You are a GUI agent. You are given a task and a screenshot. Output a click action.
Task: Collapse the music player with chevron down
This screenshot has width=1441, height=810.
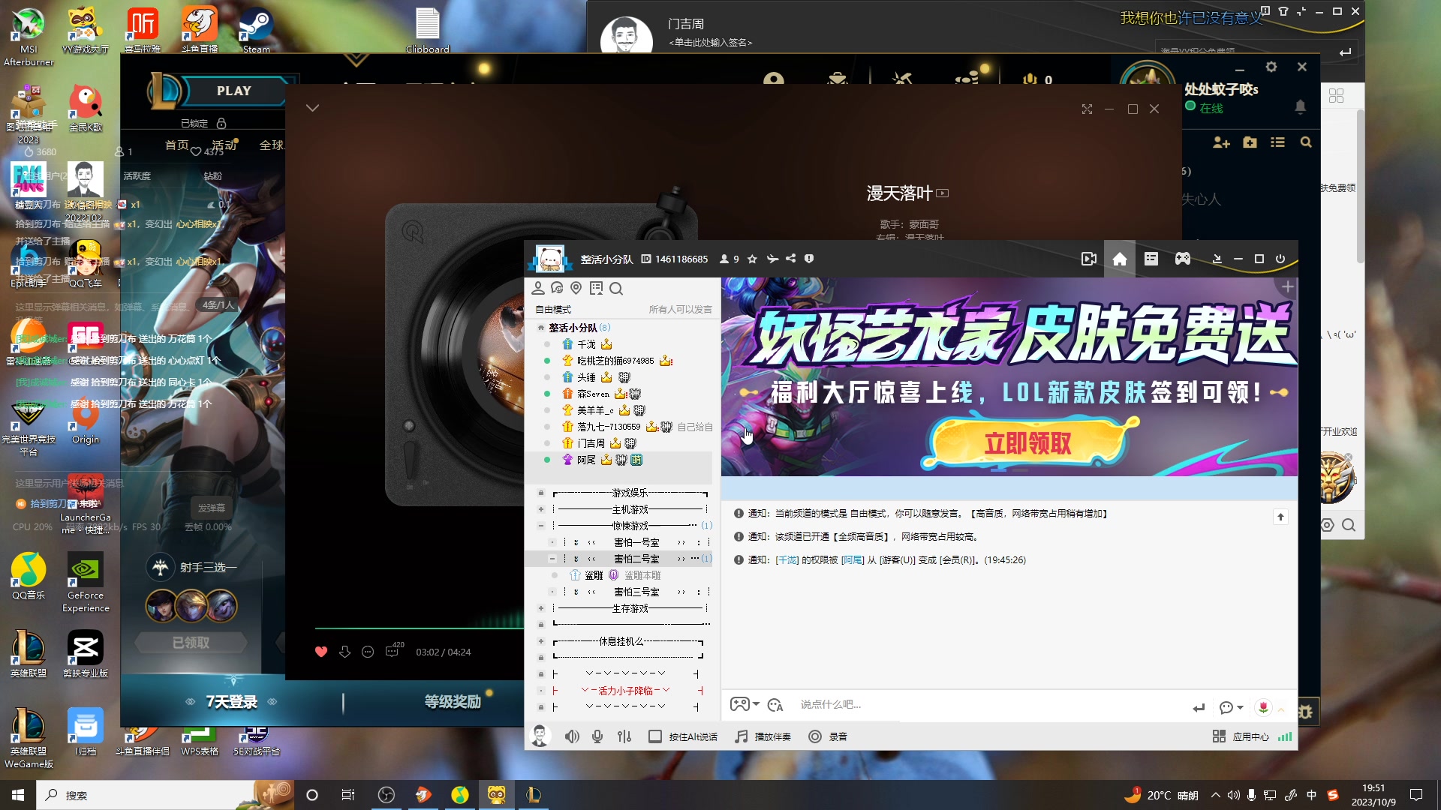(313, 108)
